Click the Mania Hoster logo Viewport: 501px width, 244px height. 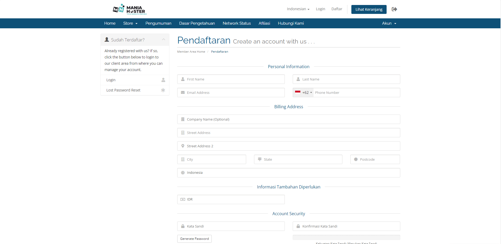click(x=129, y=9)
